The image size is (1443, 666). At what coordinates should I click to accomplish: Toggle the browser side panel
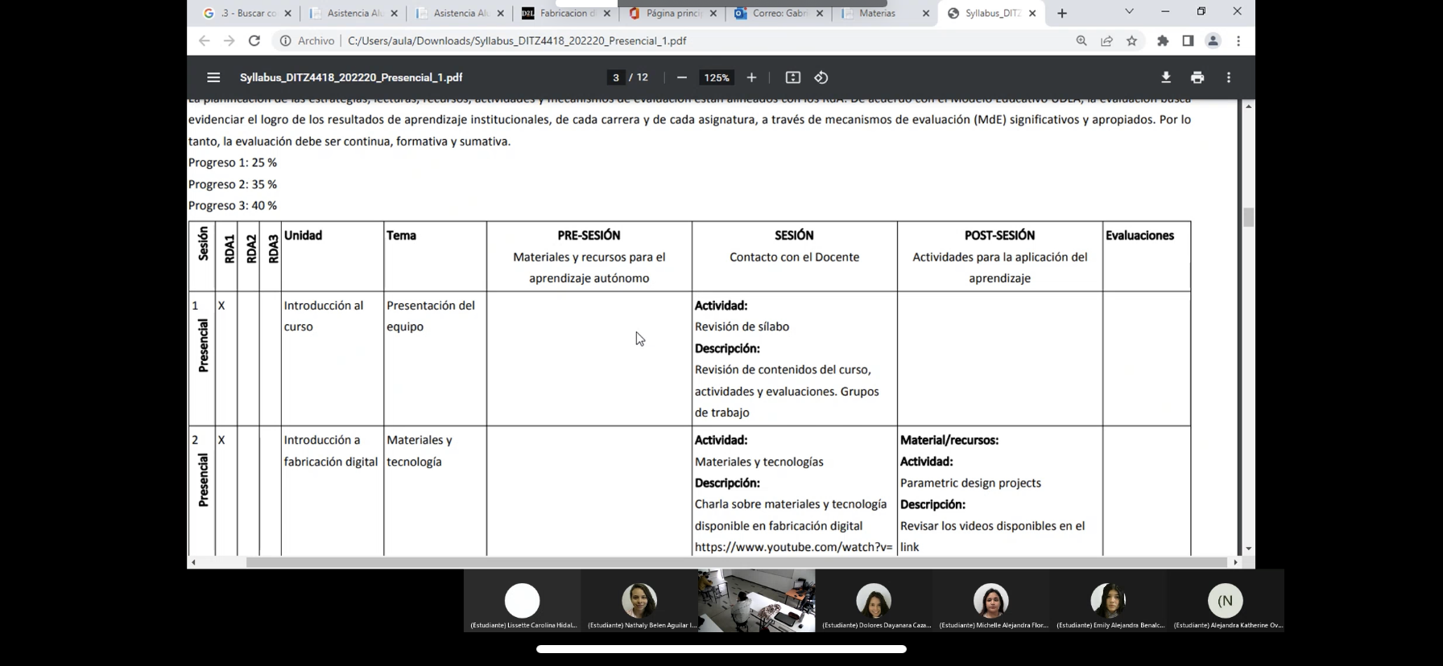pyautogui.click(x=1188, y=41)
